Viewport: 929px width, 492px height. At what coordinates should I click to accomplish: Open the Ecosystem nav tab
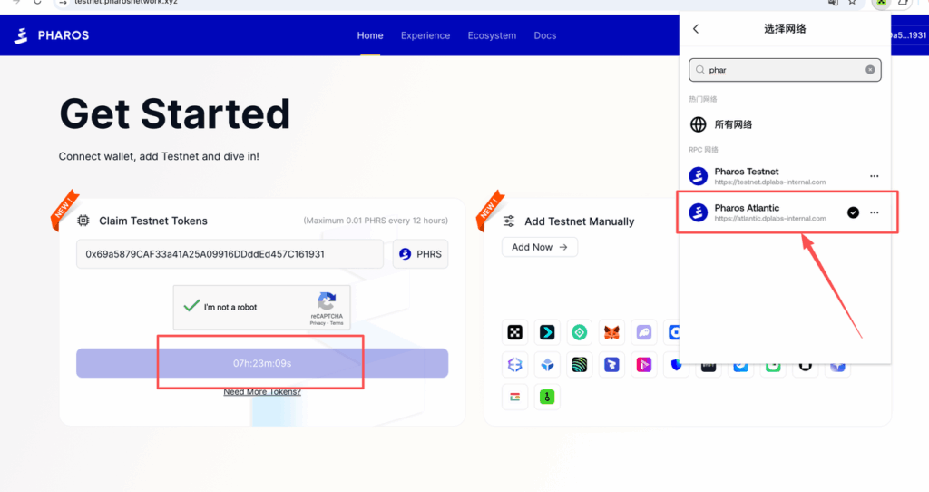pos(492,35)
